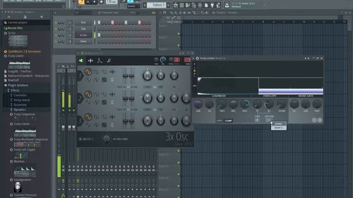
Task: Click the Fruity Limiter gear options icon
Action: coord(197,58)
